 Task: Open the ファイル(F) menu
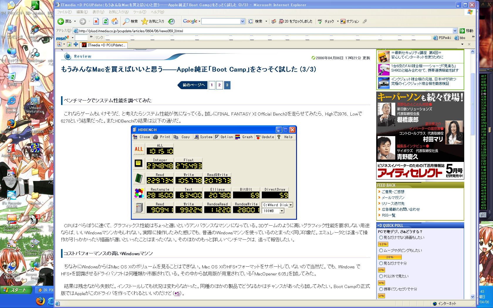click(x=64, y=12)
